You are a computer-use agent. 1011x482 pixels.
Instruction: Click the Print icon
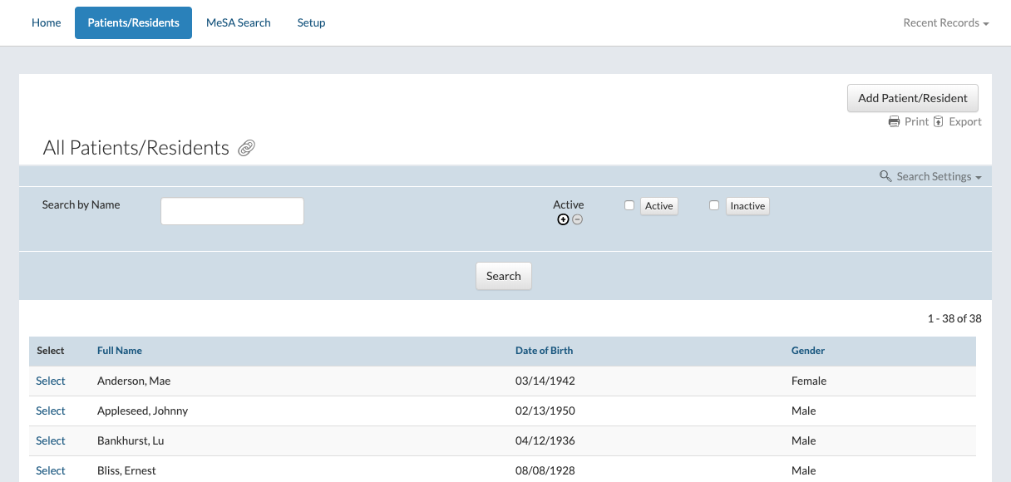coord(894,121)
